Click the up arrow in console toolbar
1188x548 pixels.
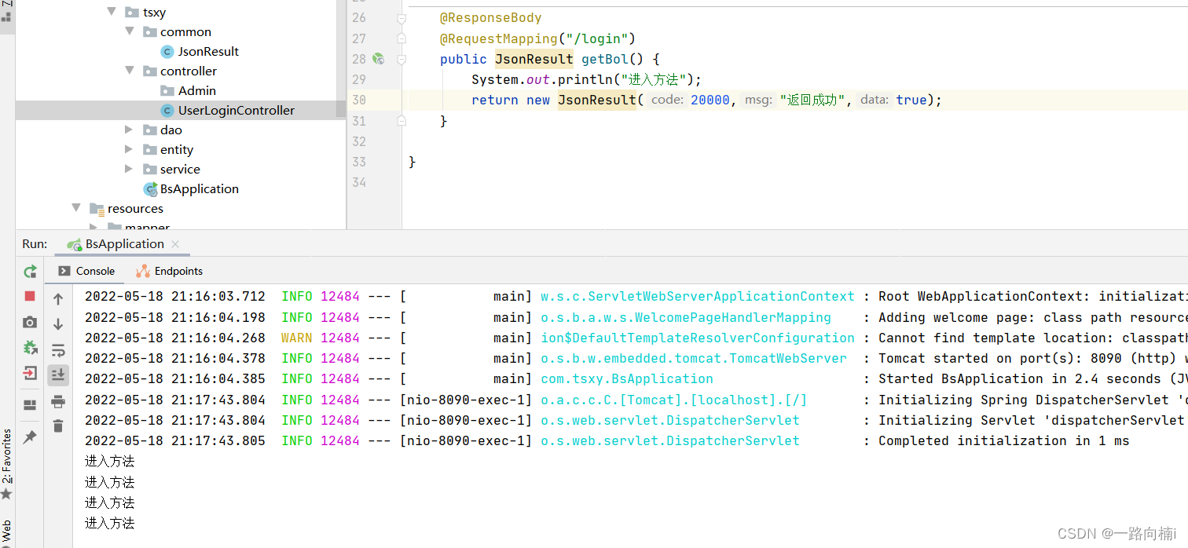tap(58, 299)
